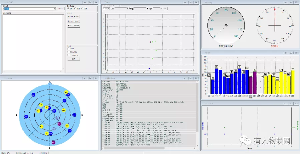Close the Sky view panel
Viewport: 300px width, 154px height.
pyautogui.click(x=96, y=78)
